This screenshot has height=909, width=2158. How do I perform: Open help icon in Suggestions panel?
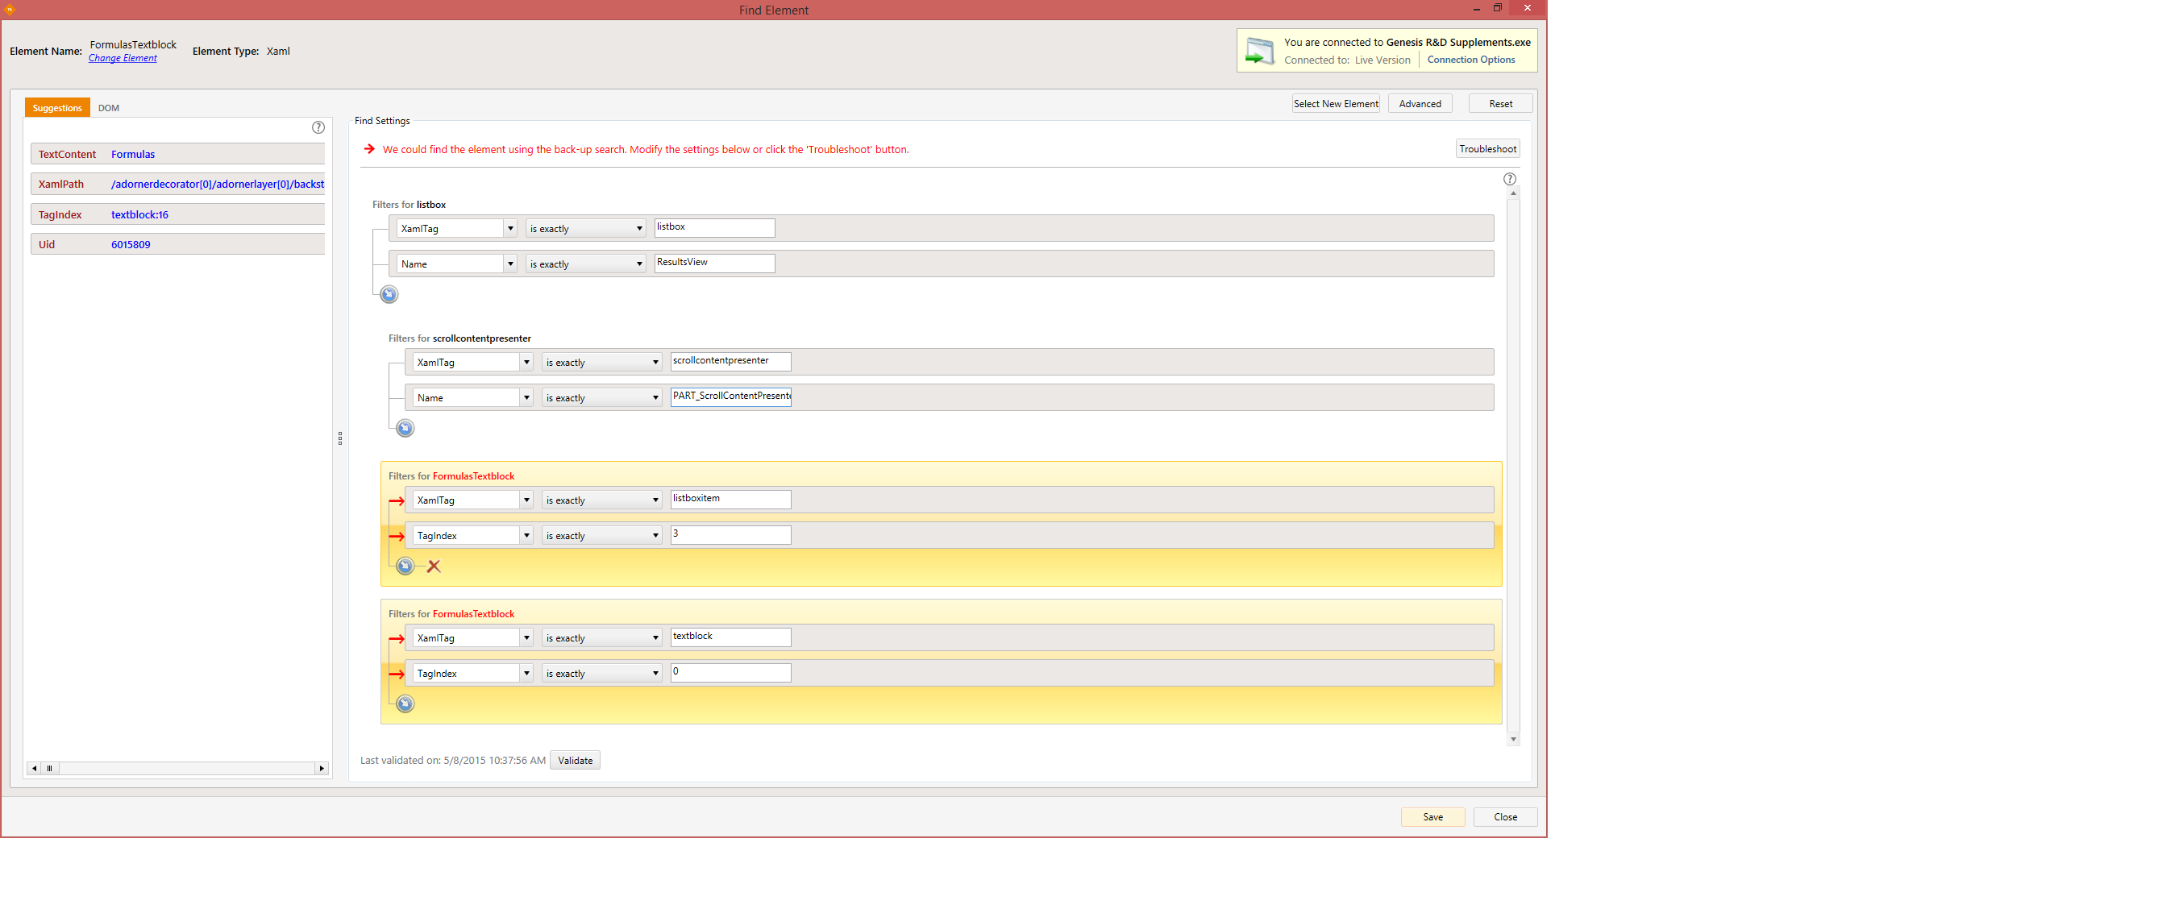(x=318, y=127)
